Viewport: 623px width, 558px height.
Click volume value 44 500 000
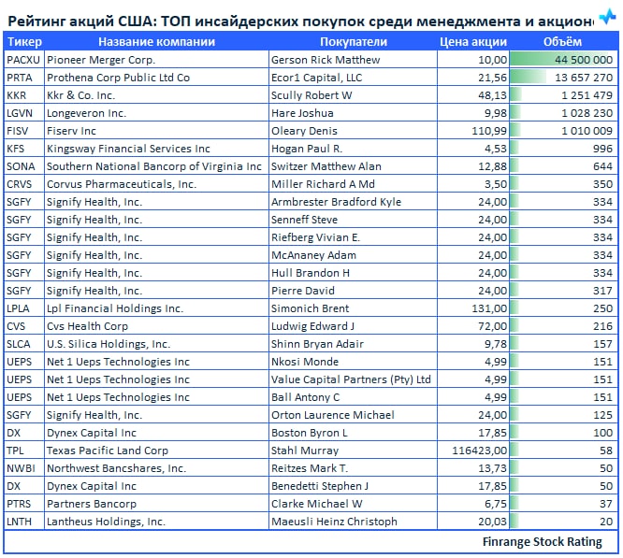584,60
